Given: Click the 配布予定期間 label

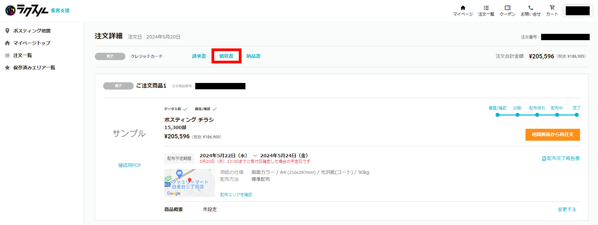Looking at the screenshot, I should point(179,159).
